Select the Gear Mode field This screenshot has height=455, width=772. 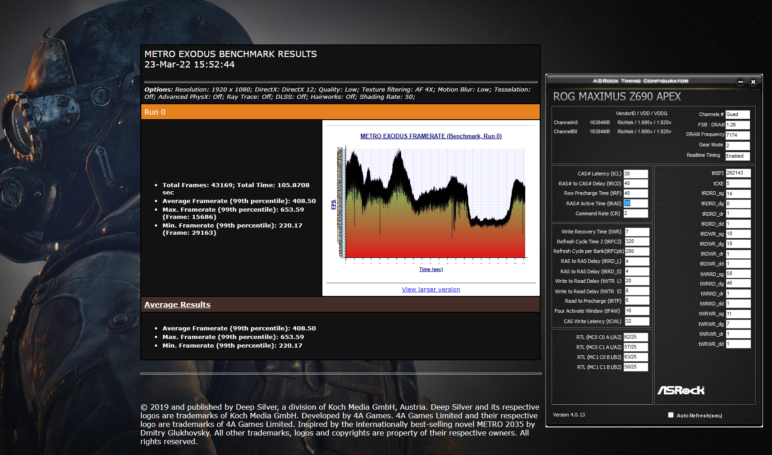pos(738,145)
